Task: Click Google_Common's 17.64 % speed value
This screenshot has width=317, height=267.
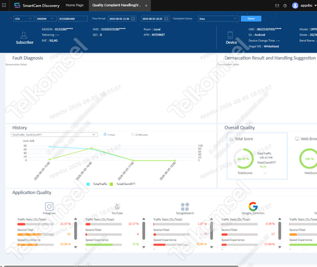Action: (269, 244)
